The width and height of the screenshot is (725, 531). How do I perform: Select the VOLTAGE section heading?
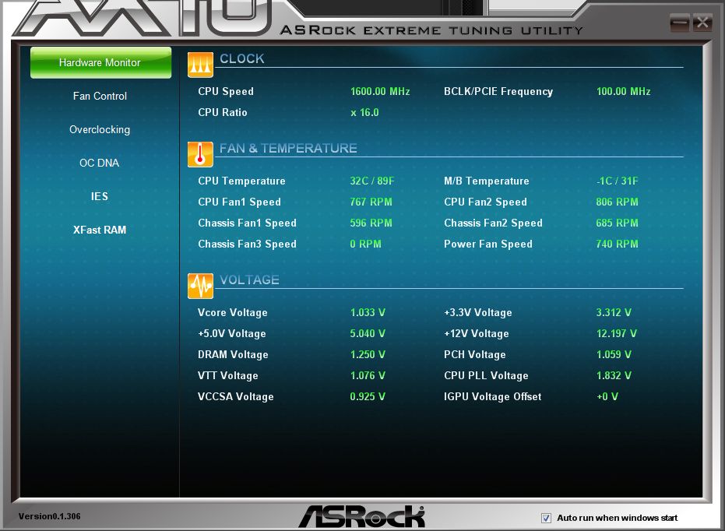(249, 280)
